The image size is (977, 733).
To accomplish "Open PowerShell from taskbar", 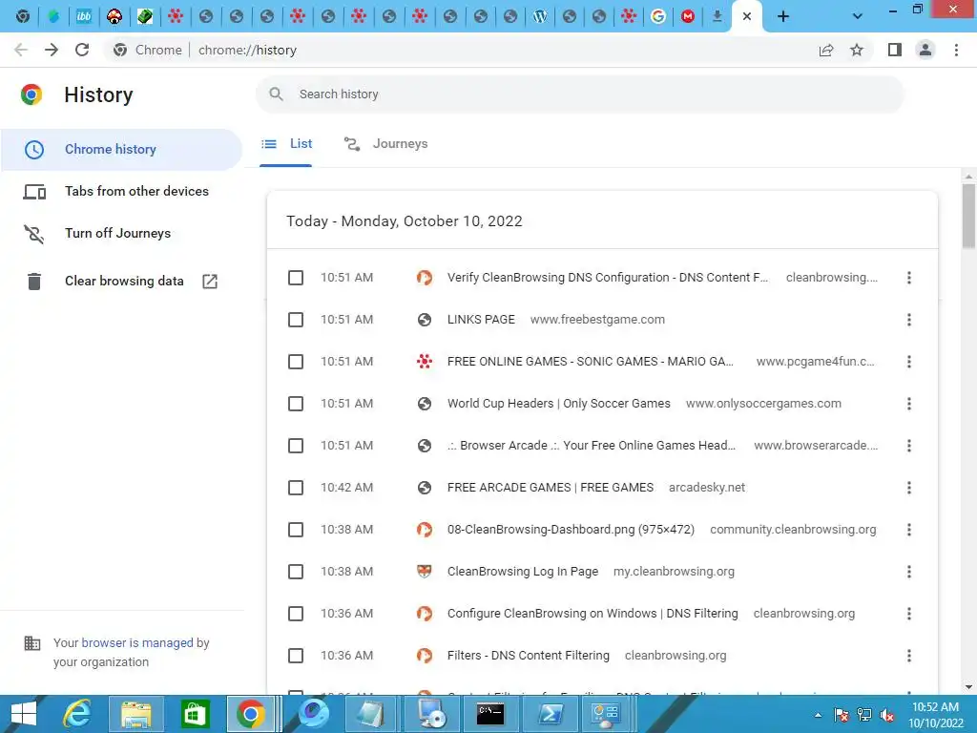I will tap(549, 714).
